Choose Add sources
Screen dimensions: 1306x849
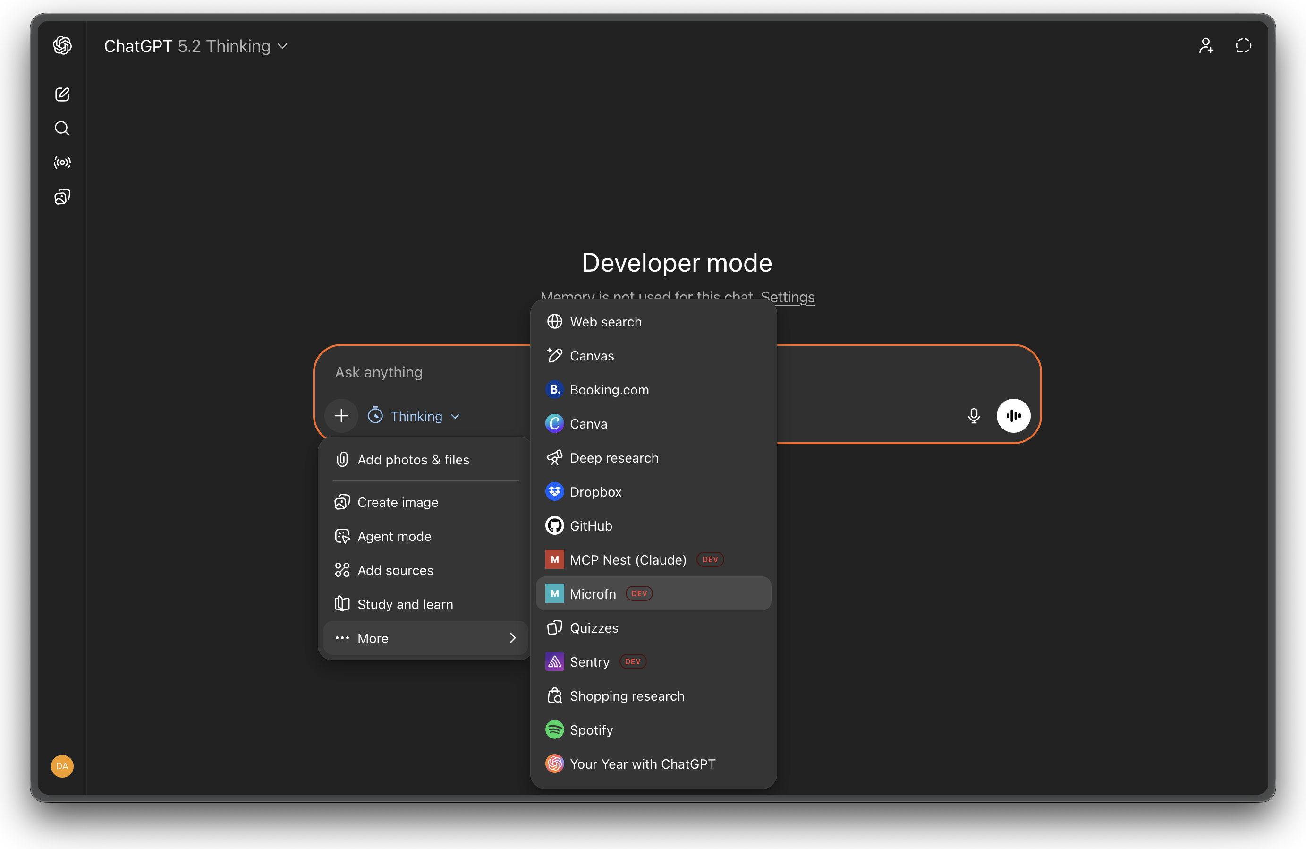425,570
